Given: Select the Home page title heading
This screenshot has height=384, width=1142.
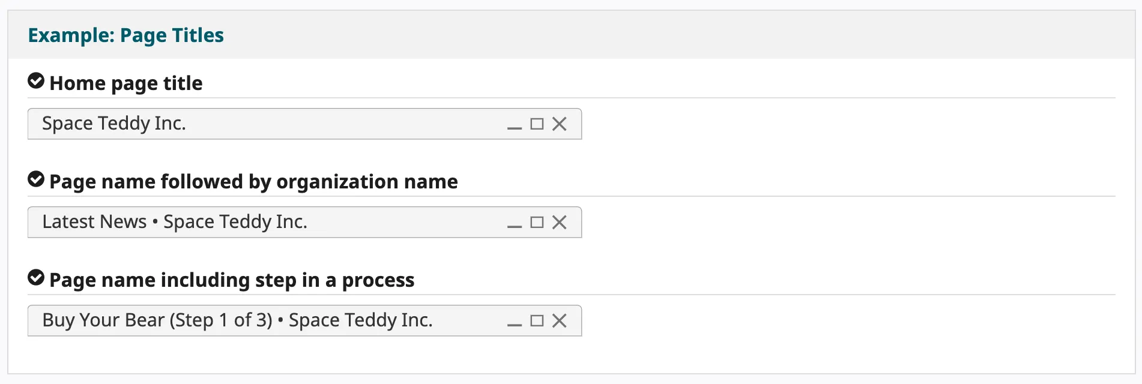Looking at the screenshot, I should 126,83.
